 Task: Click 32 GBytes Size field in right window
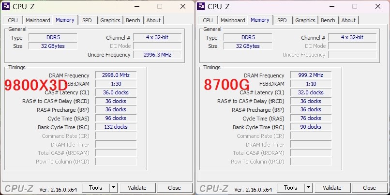click(x=248, y=46)
